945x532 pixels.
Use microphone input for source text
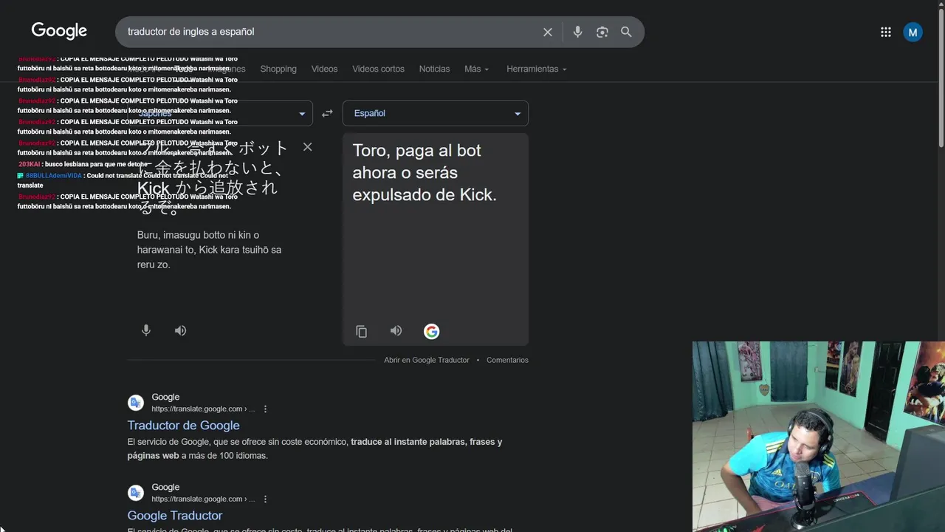tap(146, 330)
